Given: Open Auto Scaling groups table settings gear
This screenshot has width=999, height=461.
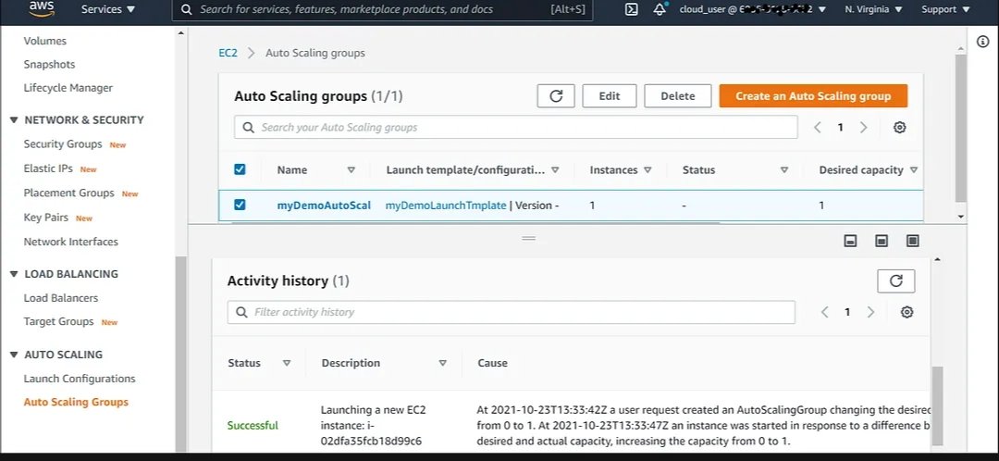Looking at the screenshot, I should click(x=900, y=127).
